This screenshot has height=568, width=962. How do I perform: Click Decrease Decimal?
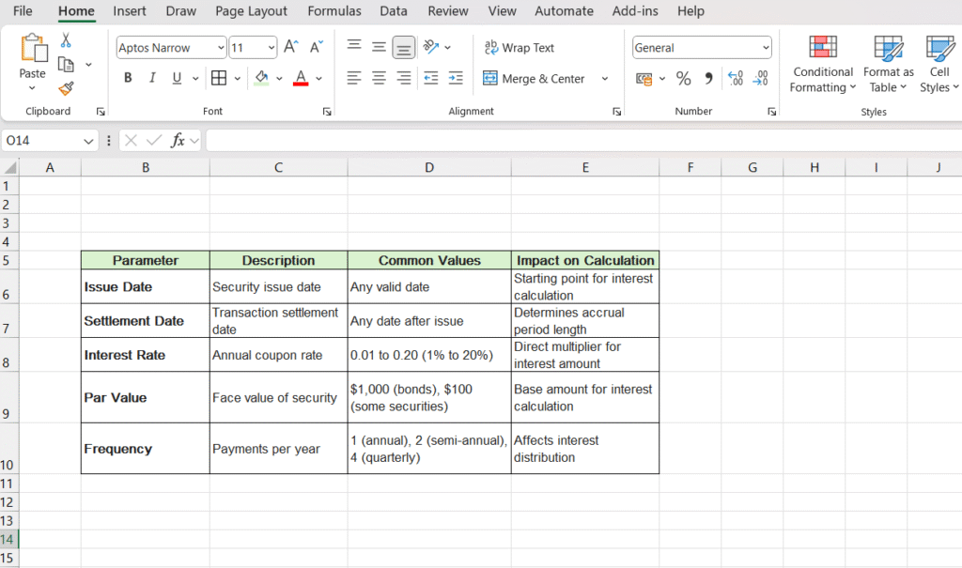[x=760, y=79]
